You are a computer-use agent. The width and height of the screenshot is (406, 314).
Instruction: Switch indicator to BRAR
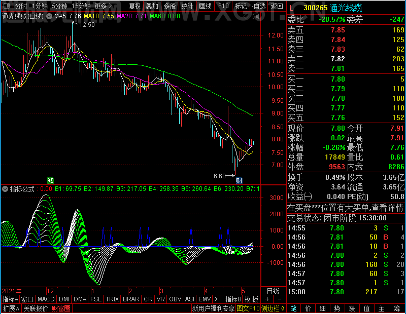[x=131, y=299]
